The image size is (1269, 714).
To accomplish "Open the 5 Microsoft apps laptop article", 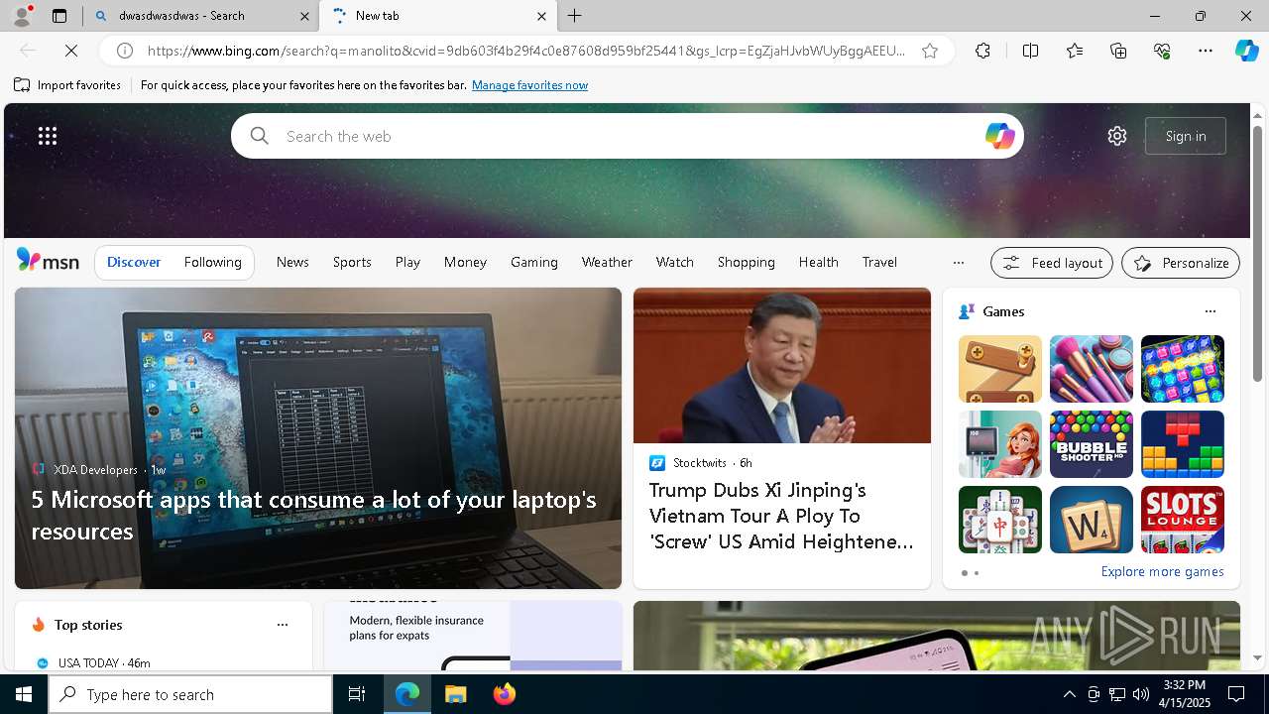I will [318, 438].
